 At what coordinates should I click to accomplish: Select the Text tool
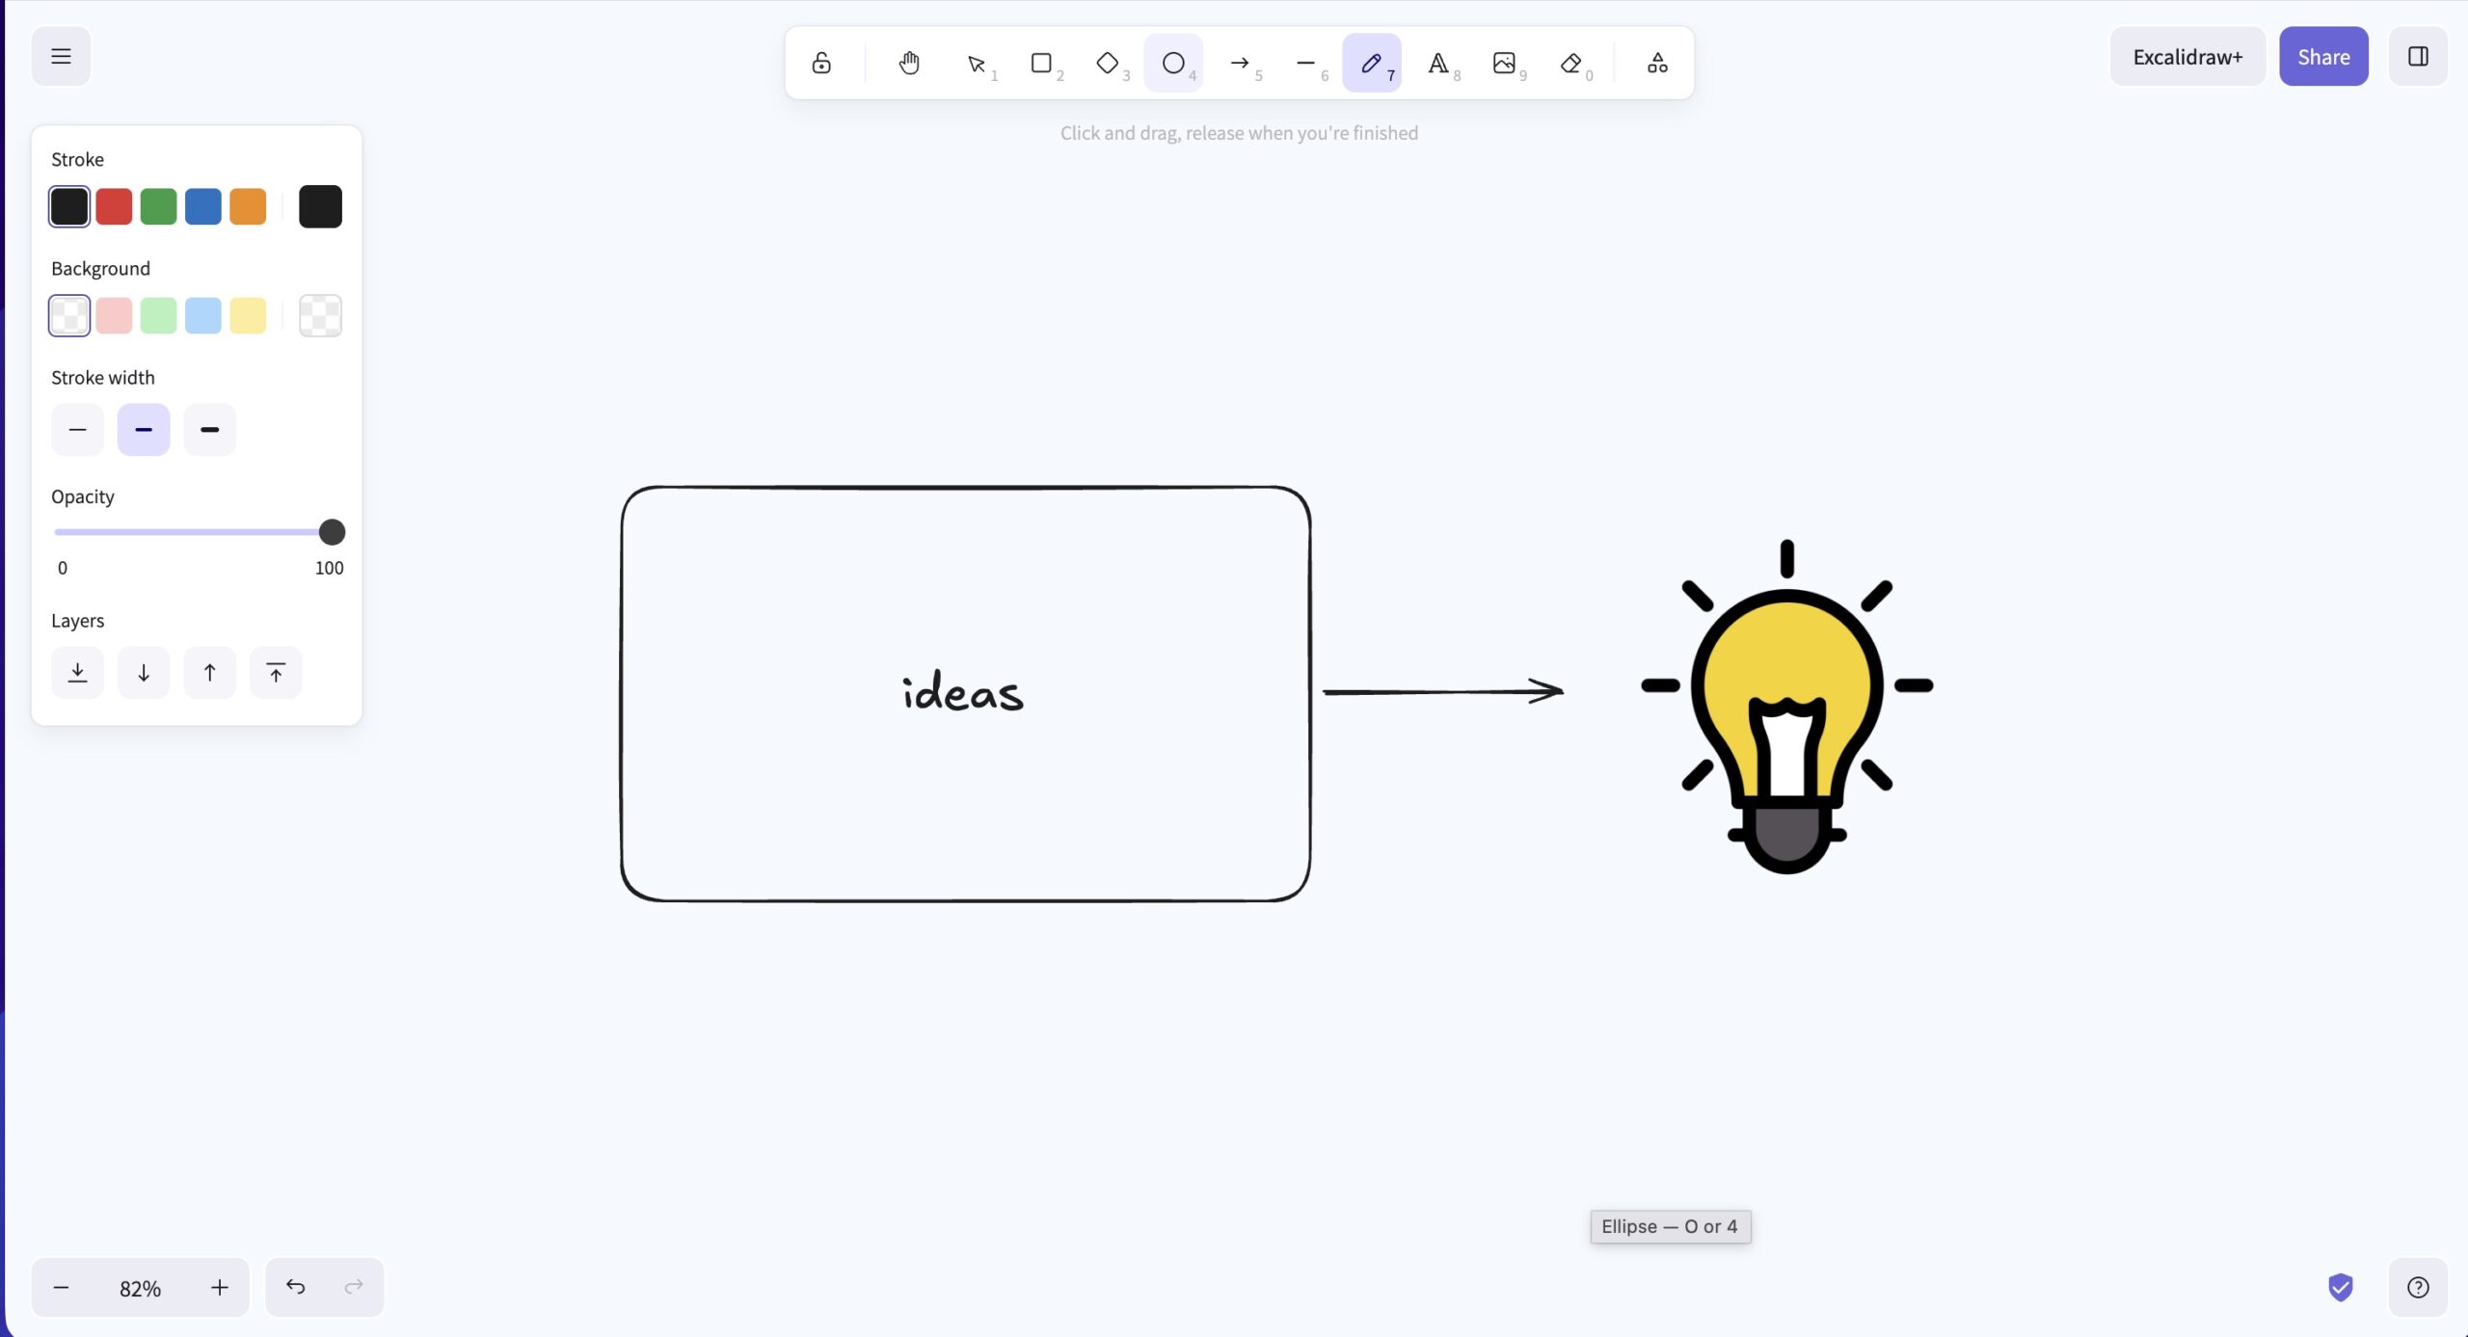[x=1437, y=63]
